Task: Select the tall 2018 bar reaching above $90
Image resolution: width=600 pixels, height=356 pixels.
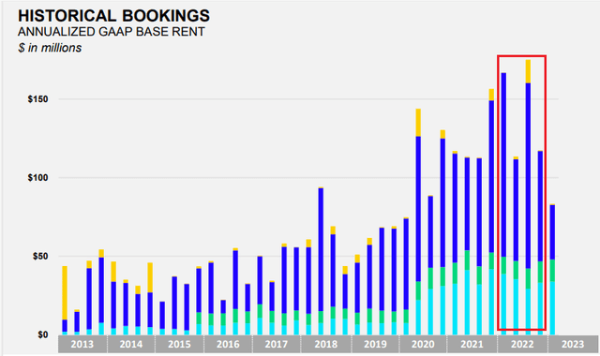Action: pos(321,261)
